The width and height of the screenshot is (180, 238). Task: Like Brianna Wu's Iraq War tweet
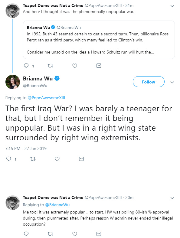pyautogui.click(x=57, y=159)
